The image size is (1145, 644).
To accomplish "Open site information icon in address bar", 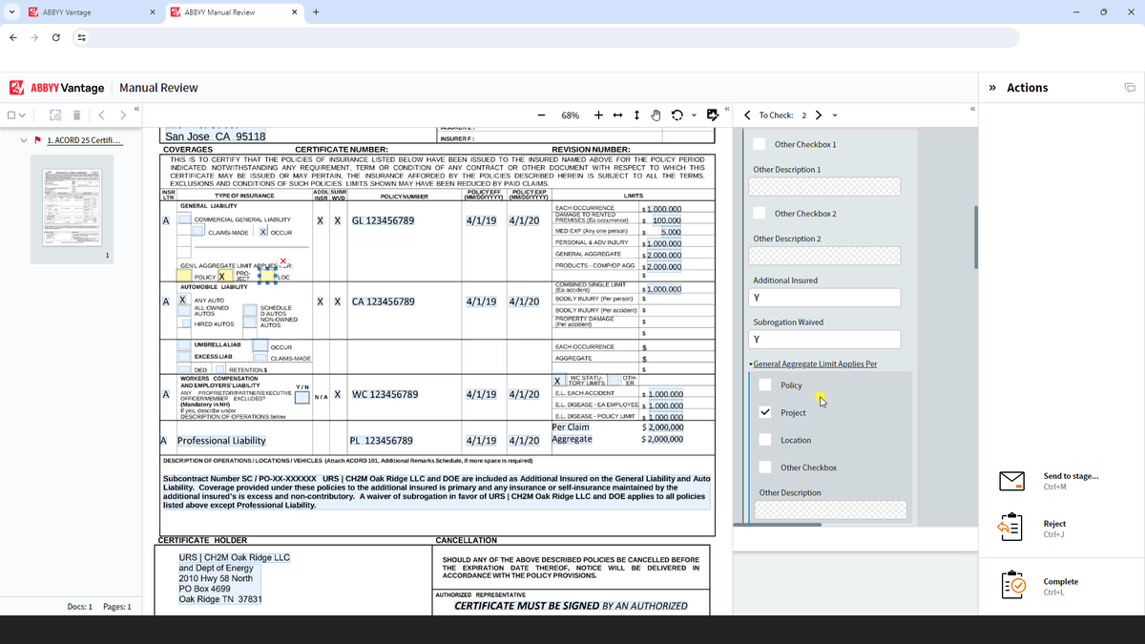I will 82,37.
